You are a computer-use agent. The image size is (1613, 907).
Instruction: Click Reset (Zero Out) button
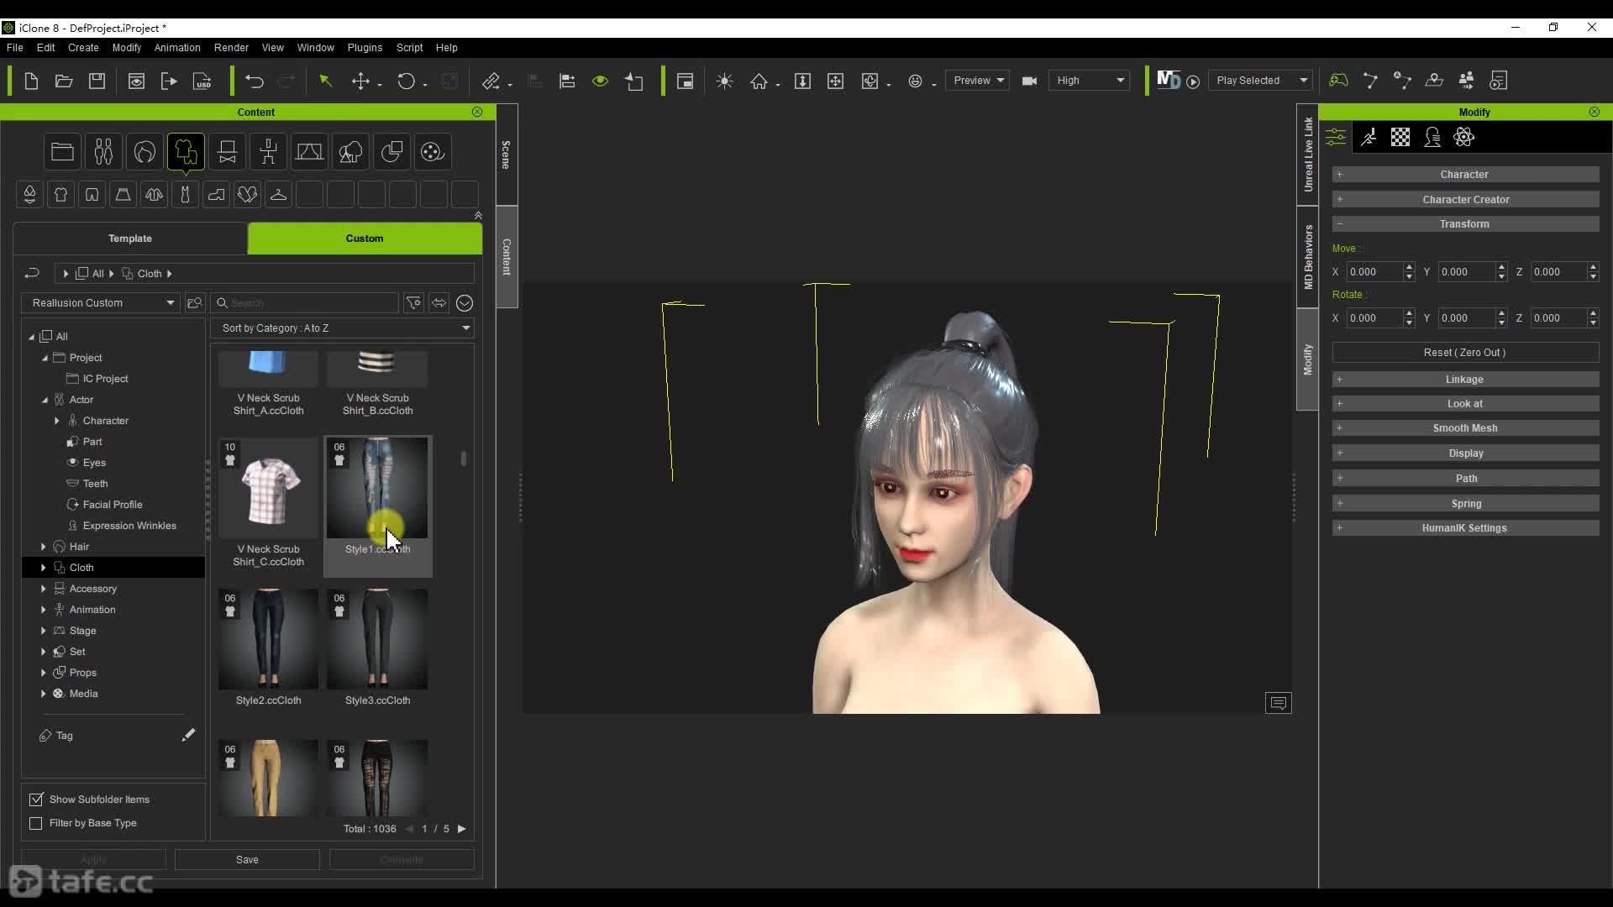click(1466, 353)
